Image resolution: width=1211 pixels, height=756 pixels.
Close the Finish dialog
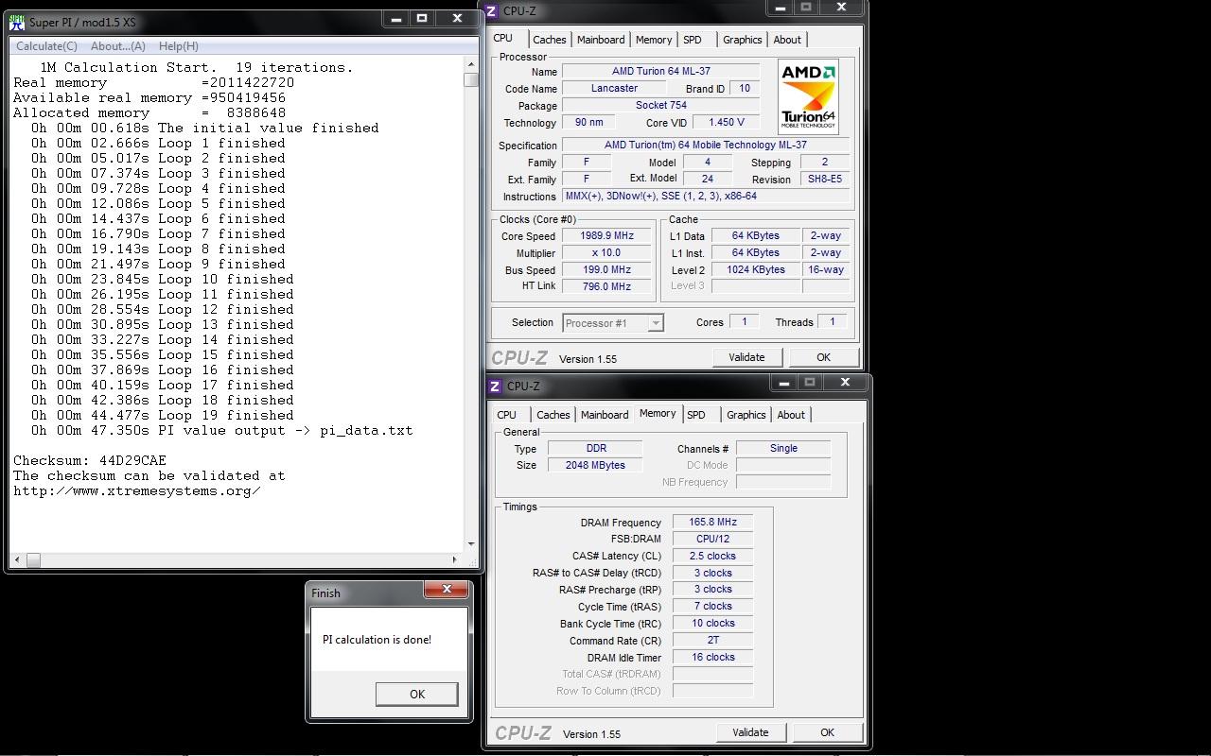coord(446,590)
